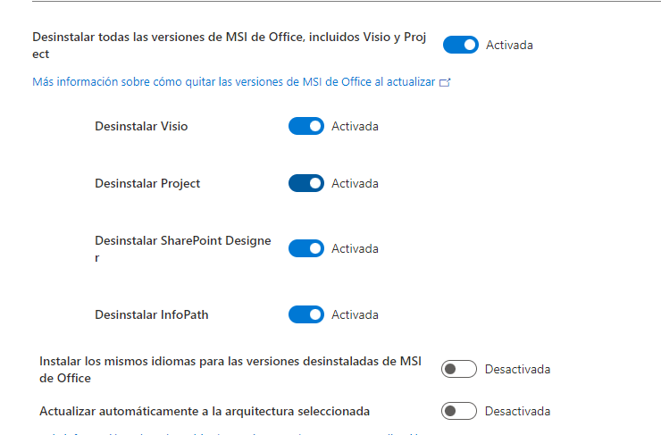Viewport: 661px width, 435px height.
Task: Disable the Desinstalar Visio toggle
Action: pos(306,126)
